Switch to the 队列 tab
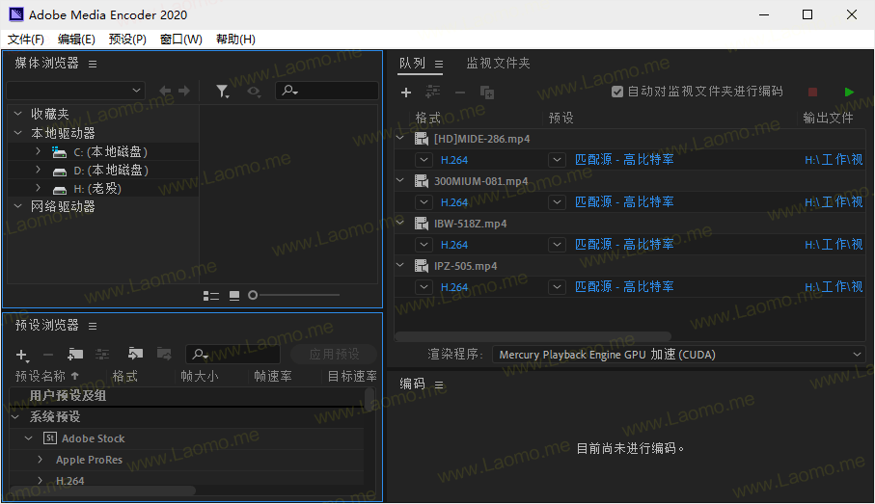 click(412, 64)
